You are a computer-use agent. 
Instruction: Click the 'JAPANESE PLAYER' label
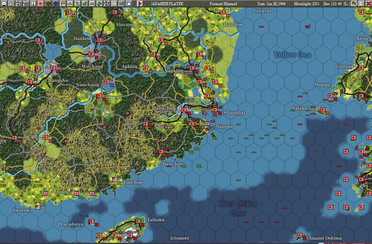(x=167, y=4)
